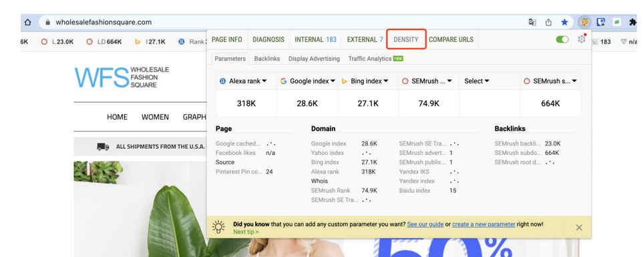
Task: Click the SEMrush Rank row label
Action: 331,191
